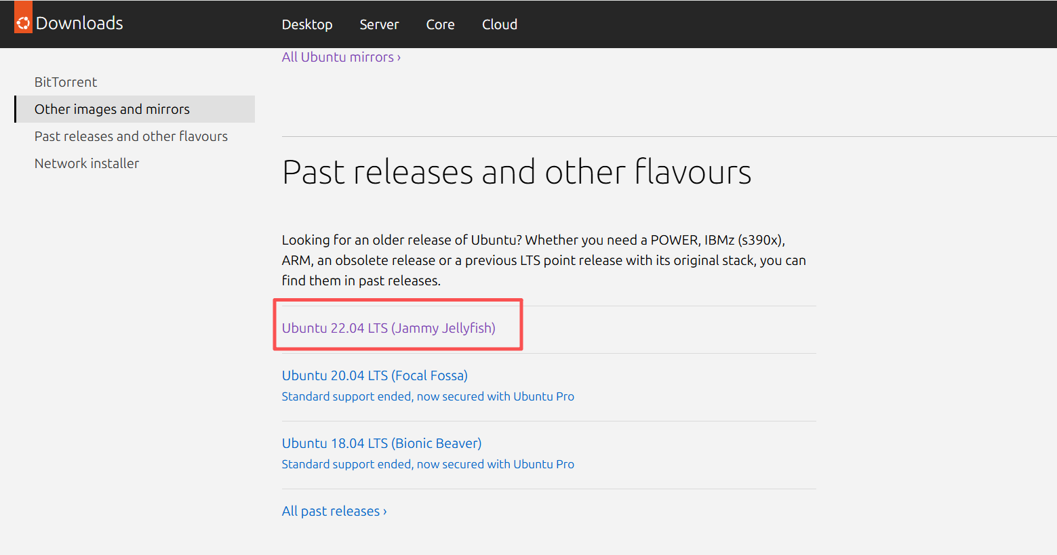Screen dimensions: 1057x555
Task: Go to the Core nav item
Action: click(441, 24)
